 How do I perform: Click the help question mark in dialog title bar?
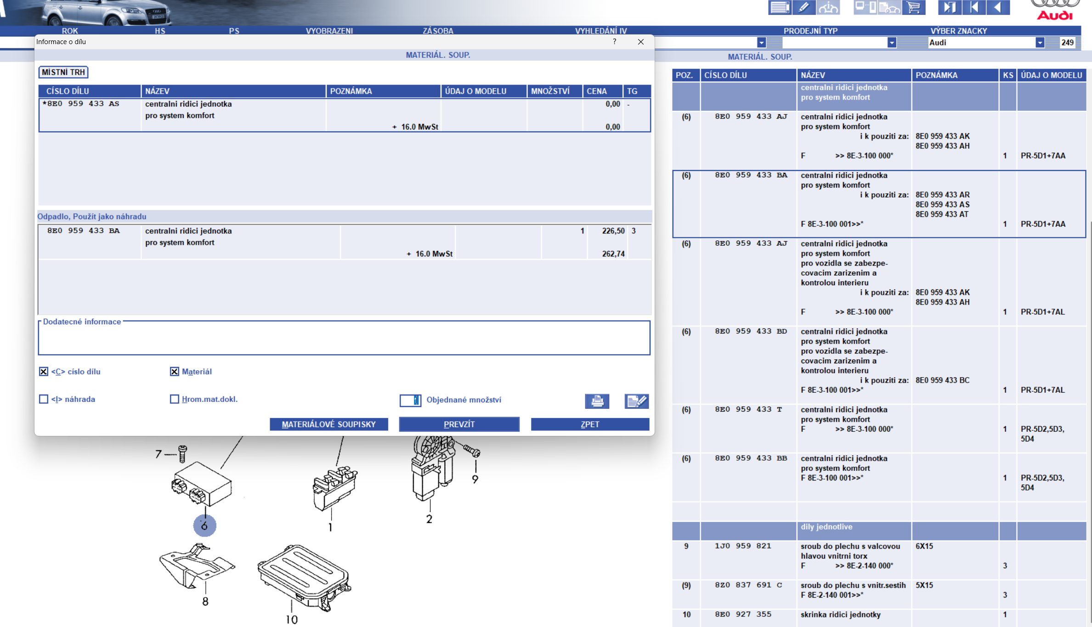(614, 42)
